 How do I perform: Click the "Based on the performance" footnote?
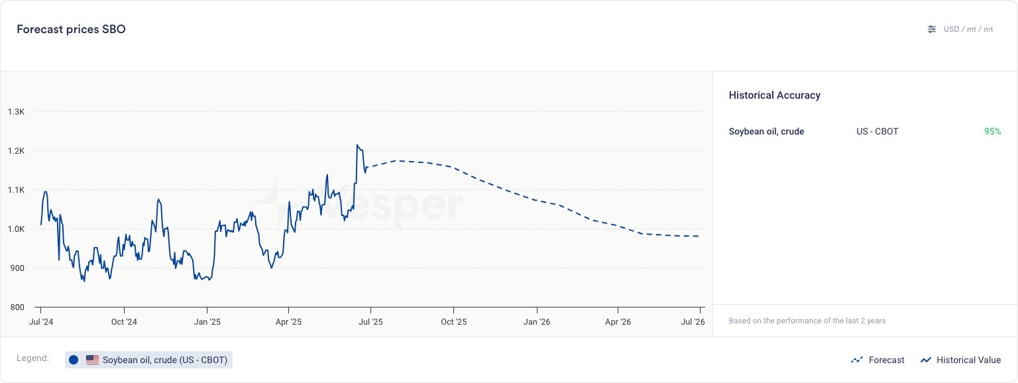point(807,321)
